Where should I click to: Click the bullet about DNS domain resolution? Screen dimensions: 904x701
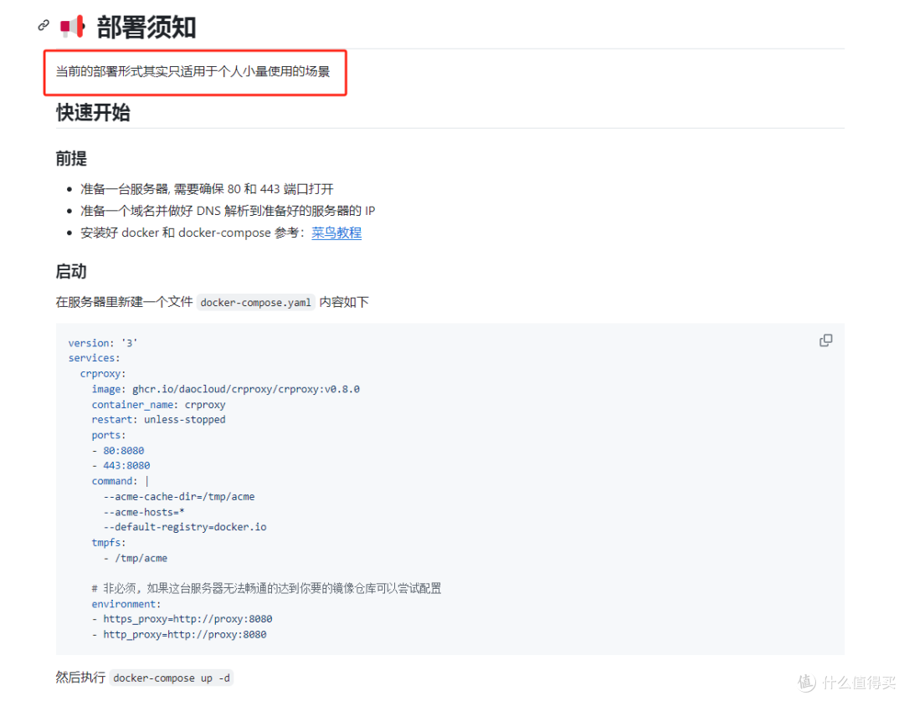pos(228,210)
